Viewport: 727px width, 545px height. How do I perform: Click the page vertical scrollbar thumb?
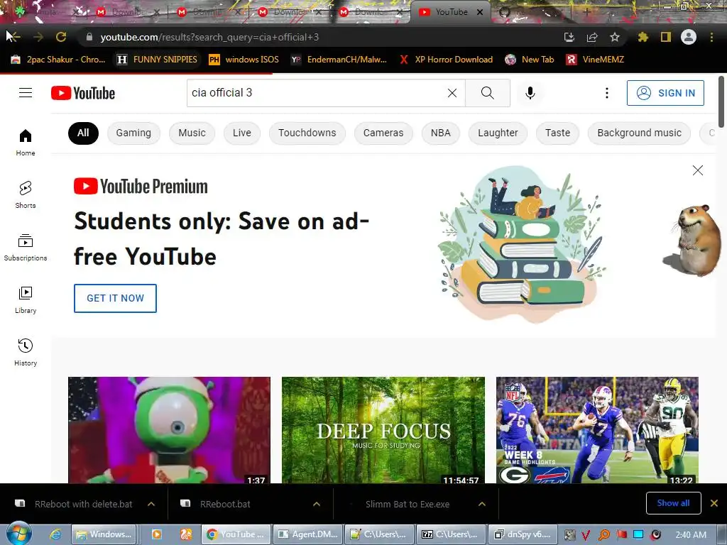[x=721, y=101]
